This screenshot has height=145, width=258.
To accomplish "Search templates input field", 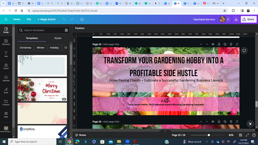I will 44,30.
